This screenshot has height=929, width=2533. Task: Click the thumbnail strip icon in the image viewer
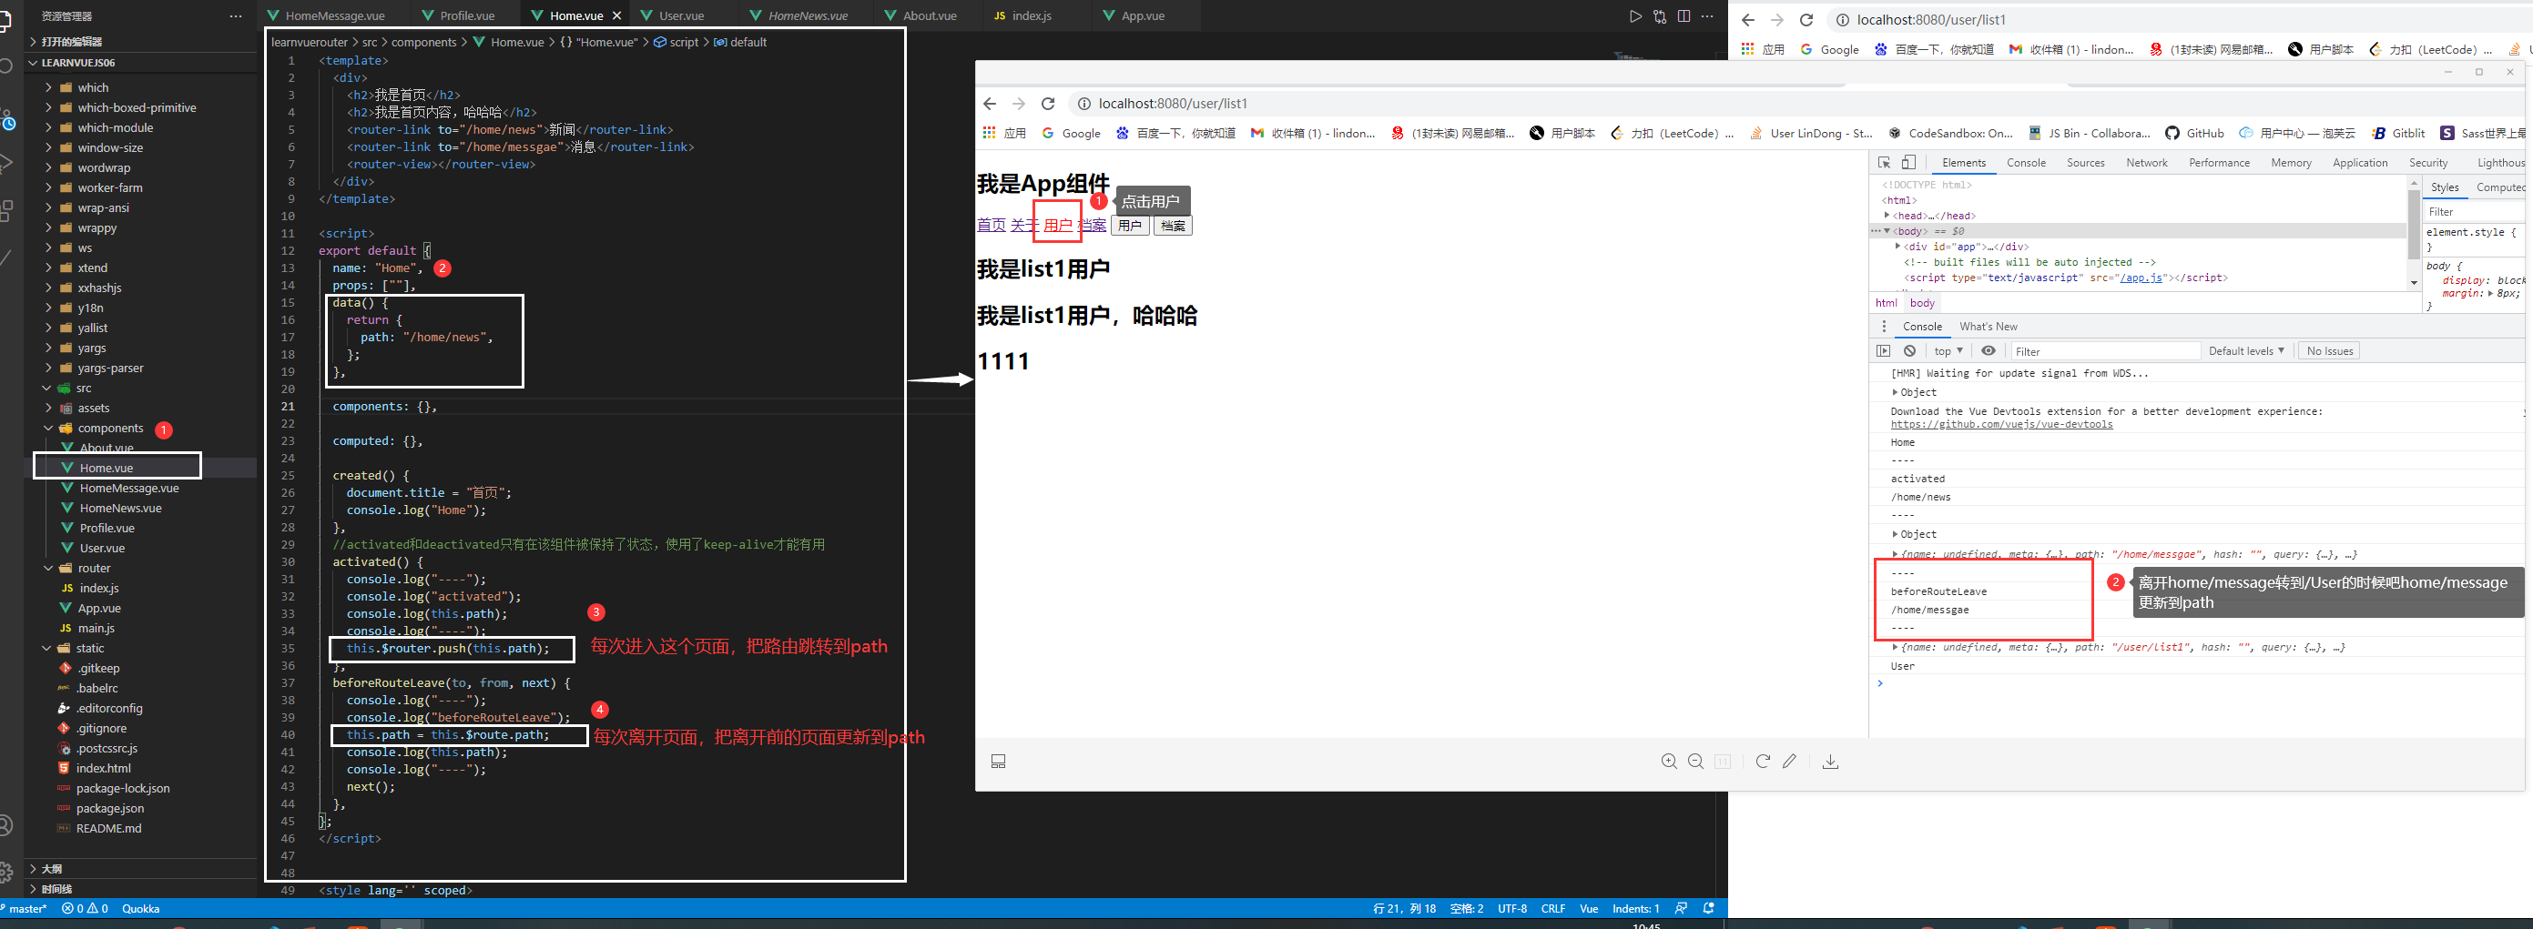pos(998,762)
